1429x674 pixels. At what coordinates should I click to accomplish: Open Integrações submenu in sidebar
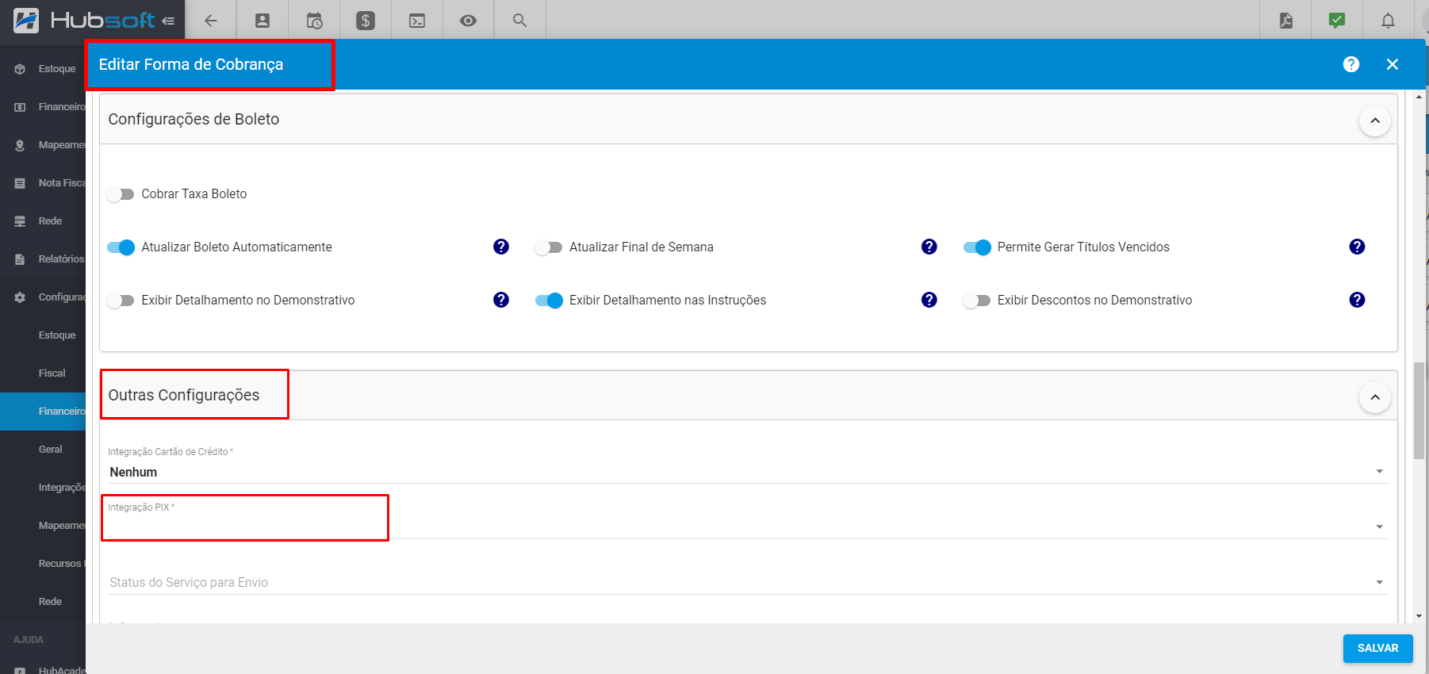pos(43,488)
